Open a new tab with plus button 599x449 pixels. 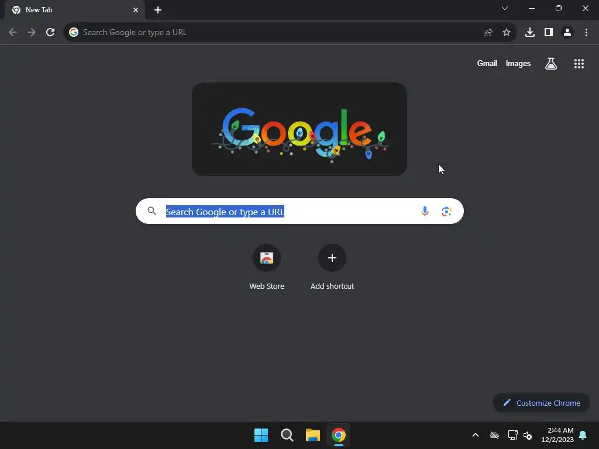click(158, 10)
